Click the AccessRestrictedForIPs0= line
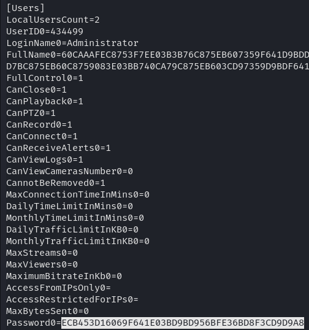 72,299
